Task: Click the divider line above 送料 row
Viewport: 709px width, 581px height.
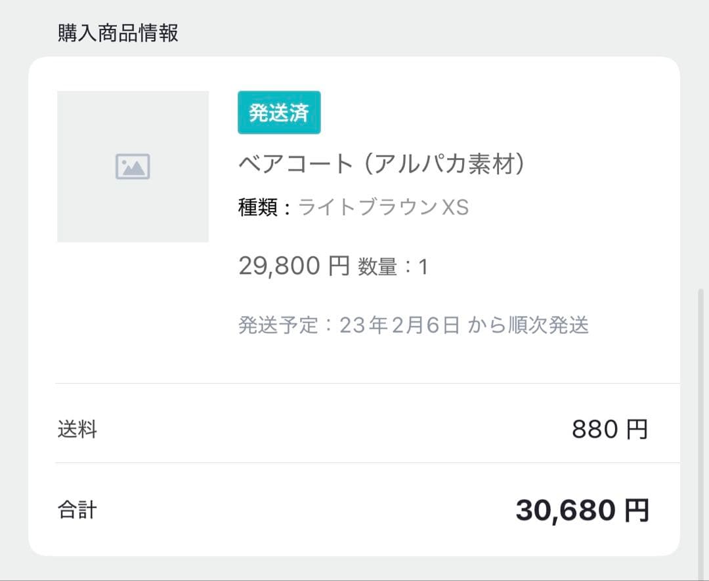Action: click(x=368, y=383)
